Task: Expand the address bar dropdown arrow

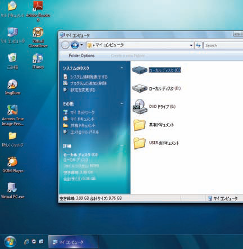Action: (191, 46)
